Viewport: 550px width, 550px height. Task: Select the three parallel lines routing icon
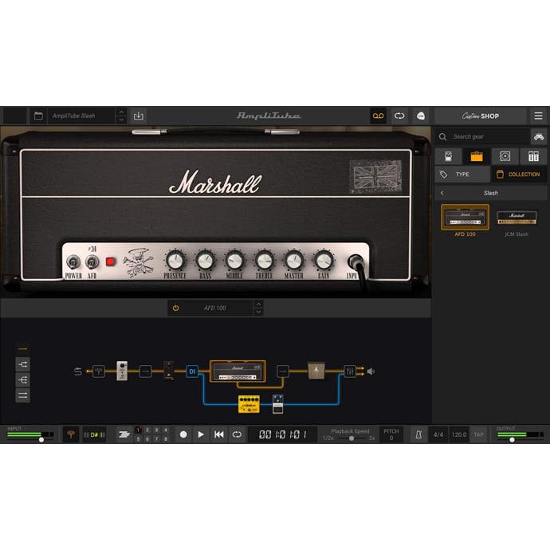pos(23,395)
